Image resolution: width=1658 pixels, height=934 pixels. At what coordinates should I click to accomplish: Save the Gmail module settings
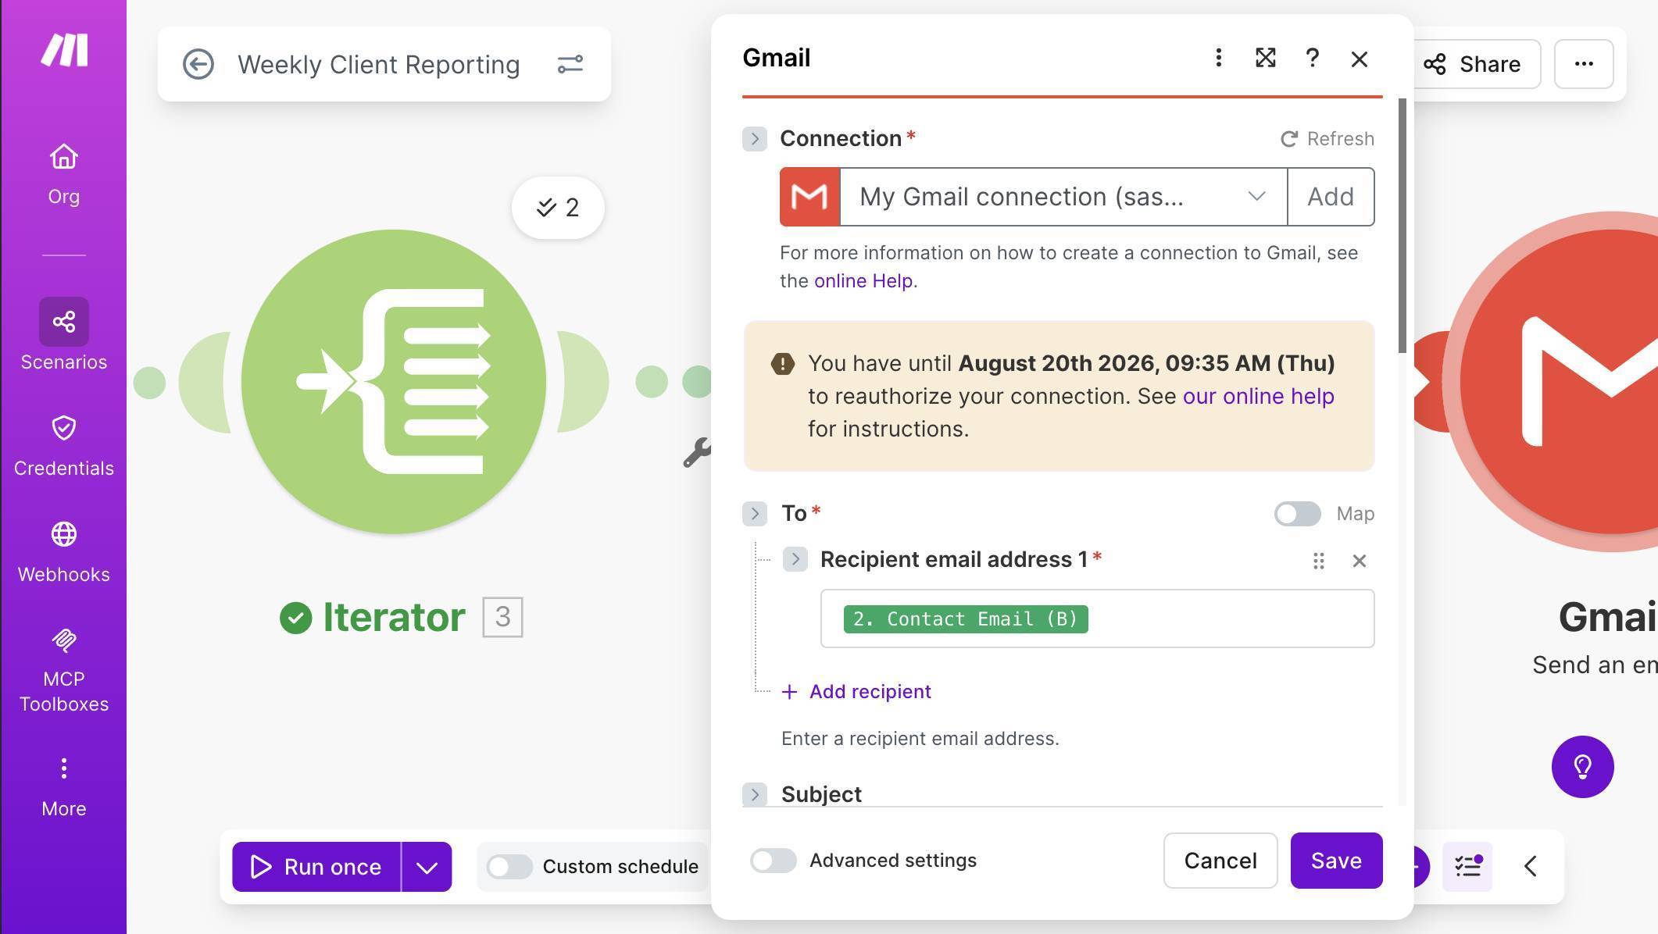point(1336,861)
